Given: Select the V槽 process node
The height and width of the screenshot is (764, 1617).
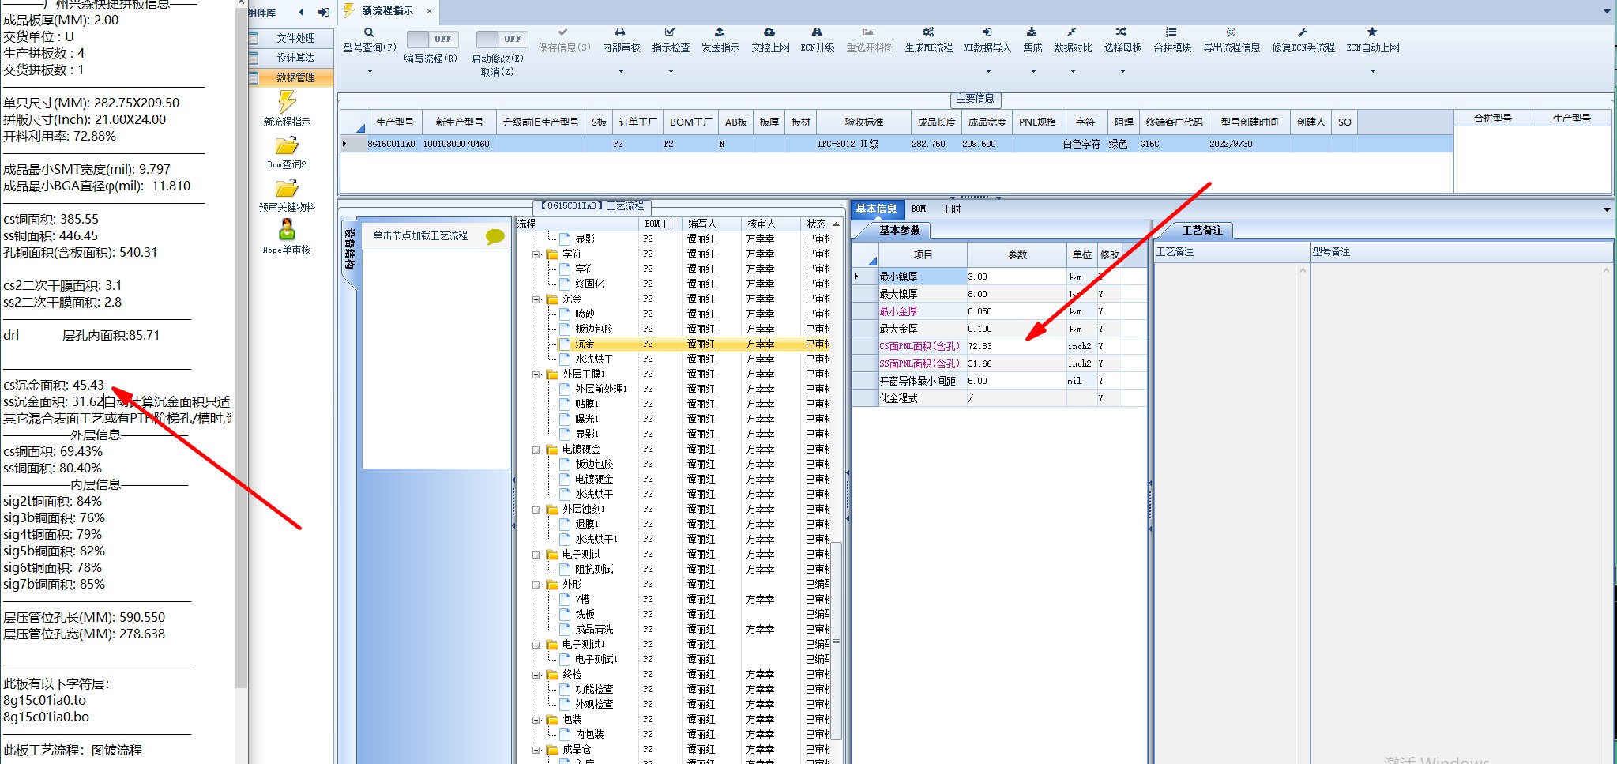Looking at the screenshot, I should (x=583, y=600).
